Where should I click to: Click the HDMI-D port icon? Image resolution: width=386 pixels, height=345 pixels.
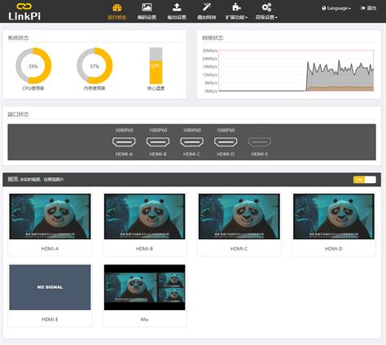pyautogui.click(x=226, y=142)
